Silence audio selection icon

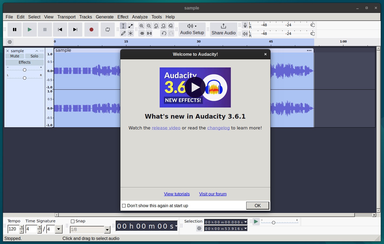(x=149, y=33)
